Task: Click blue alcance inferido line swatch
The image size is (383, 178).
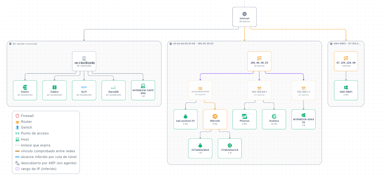Action: coord(17,157)
